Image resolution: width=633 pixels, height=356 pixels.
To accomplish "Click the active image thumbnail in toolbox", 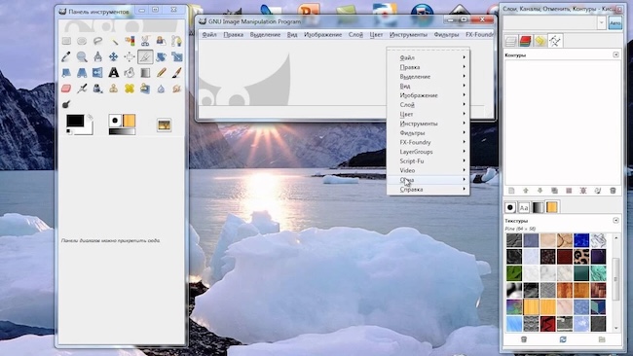I will point(164,125).
